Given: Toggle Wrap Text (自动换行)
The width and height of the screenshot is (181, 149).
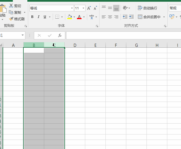Looking at the screenshot, I should tap(147, 8).
